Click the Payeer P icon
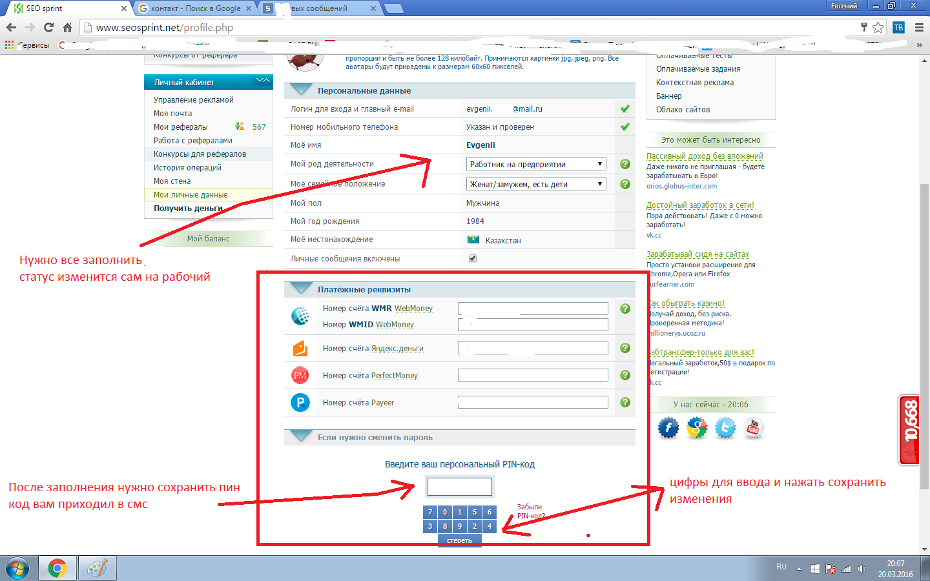Screen dimensions: 930x581 pos(300,402)
